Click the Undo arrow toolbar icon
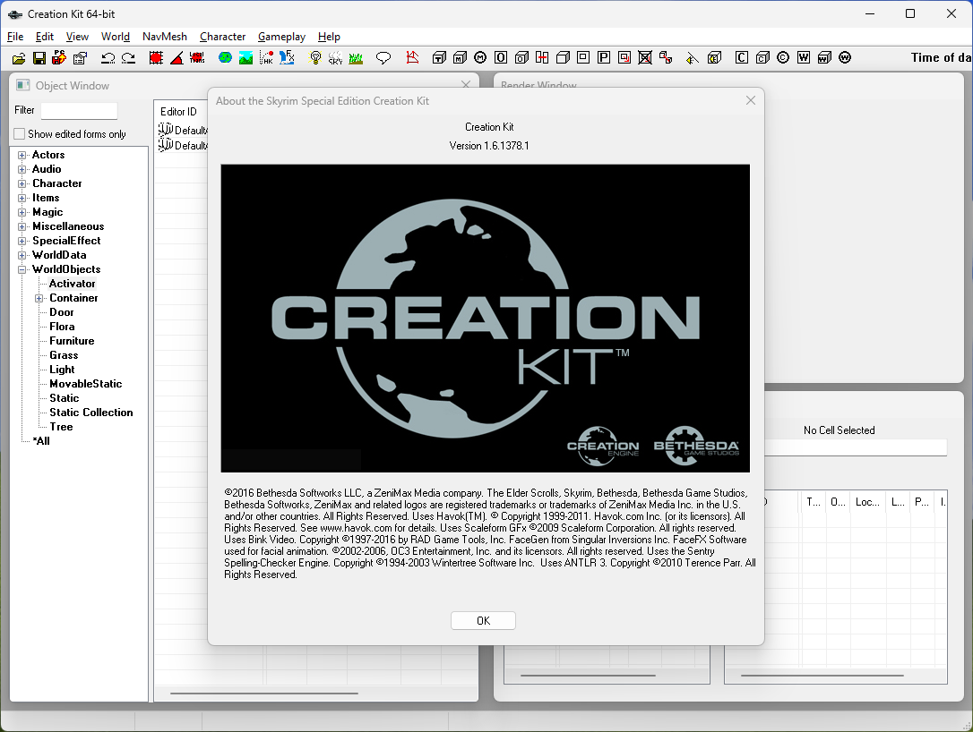Screen dimensions: 973x732 pos(108,58)
